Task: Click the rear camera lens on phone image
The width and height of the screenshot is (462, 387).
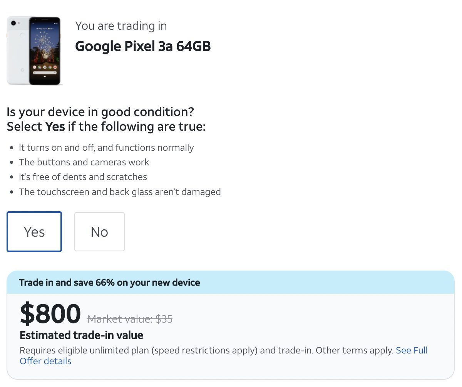Action: pos(13,23)
